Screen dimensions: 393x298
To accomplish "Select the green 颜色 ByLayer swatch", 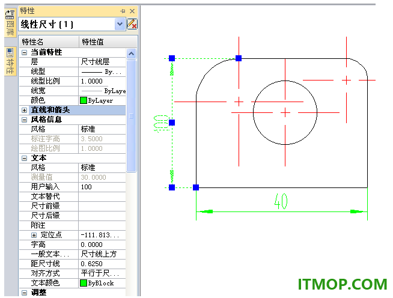I will tap(83, 100).
